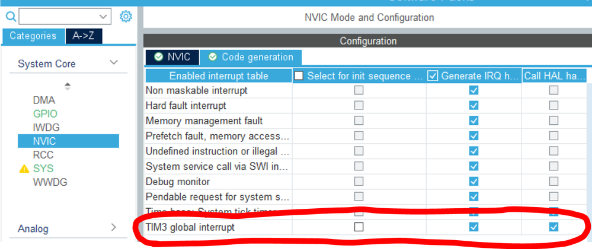Select the TIM3 global interrupt row text
Image resolution: width=592 pixels, height=249 pixels.
(x=190, y=227)
